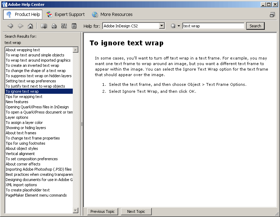This screenshot has width=280, height=217.
Task: Focus the search field containing text wrap
Action: click(x=213, y=26)
